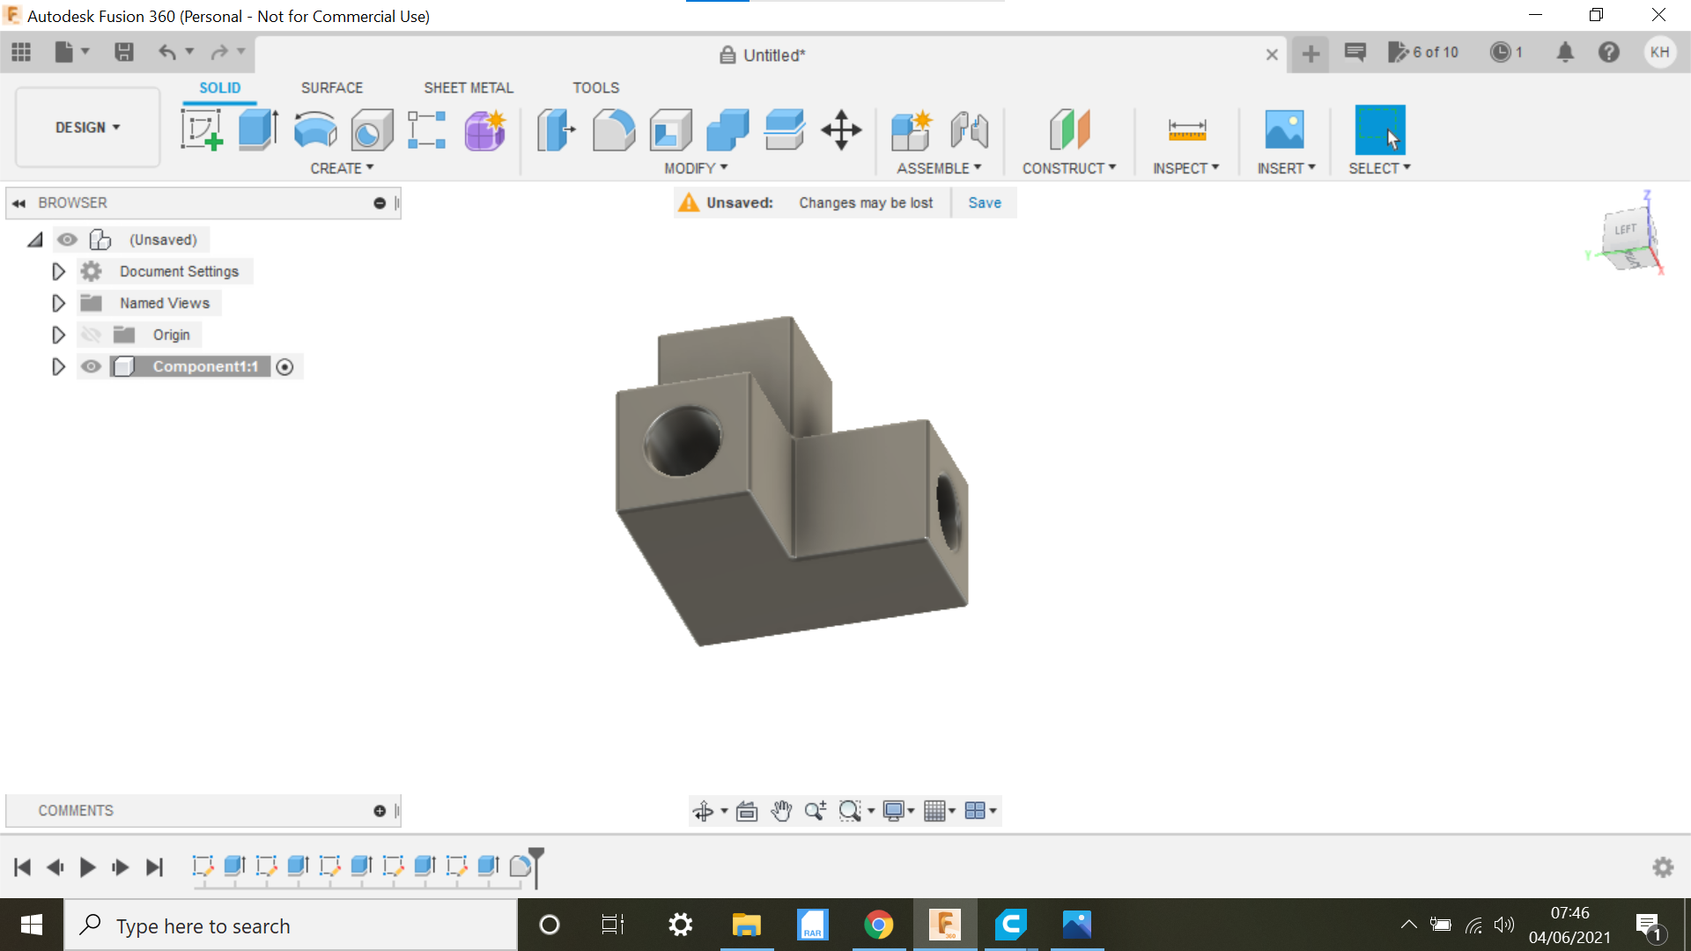The image size is (1691, 951).
Task: Select the Untitled* document tab
Action: tap(763, 55)
